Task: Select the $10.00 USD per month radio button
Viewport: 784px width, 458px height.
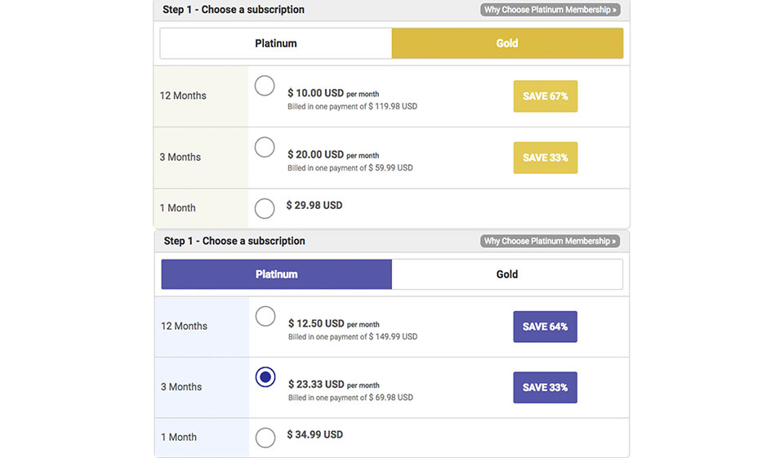Action: click(x=265, y=86)
